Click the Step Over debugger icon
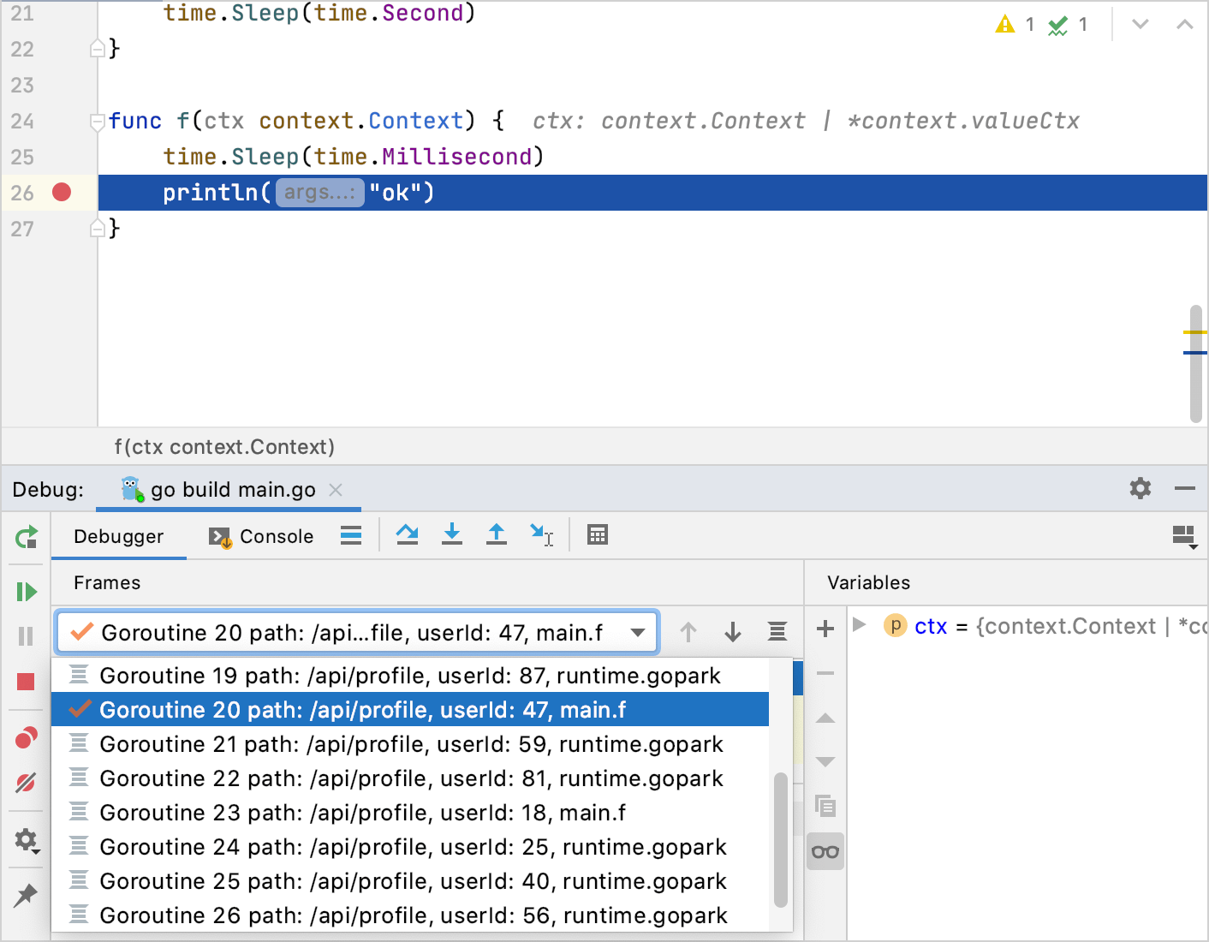 click(x=407, y=534)
